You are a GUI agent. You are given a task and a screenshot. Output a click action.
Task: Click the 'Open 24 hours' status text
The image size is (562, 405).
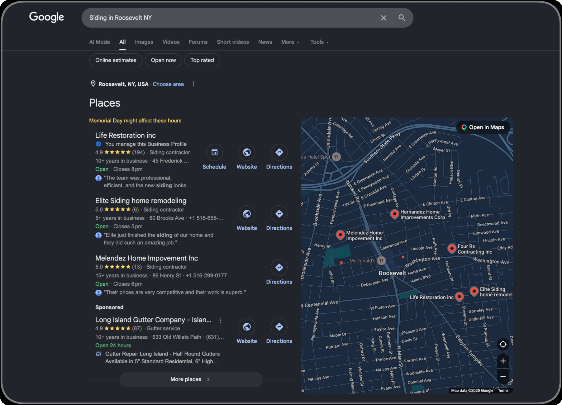113,345
